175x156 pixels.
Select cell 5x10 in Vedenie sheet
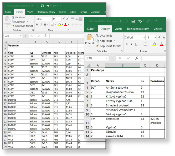pyautogui.click(x=47, y=132)
